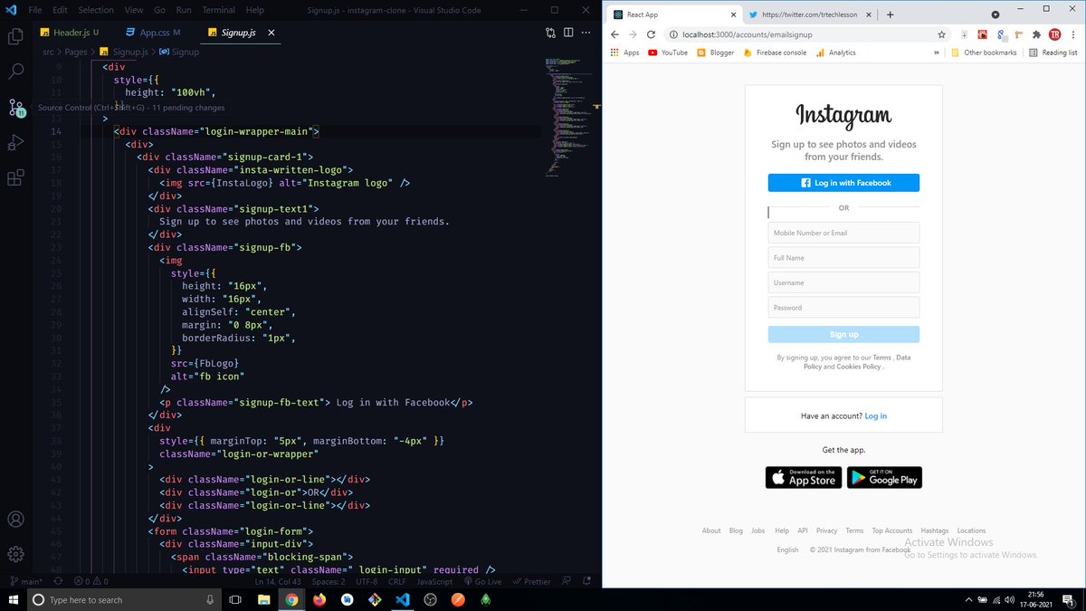This screenshot has height=611, width=1086.
Task: Click Go Live in the status bar
Action: [482, 581]
